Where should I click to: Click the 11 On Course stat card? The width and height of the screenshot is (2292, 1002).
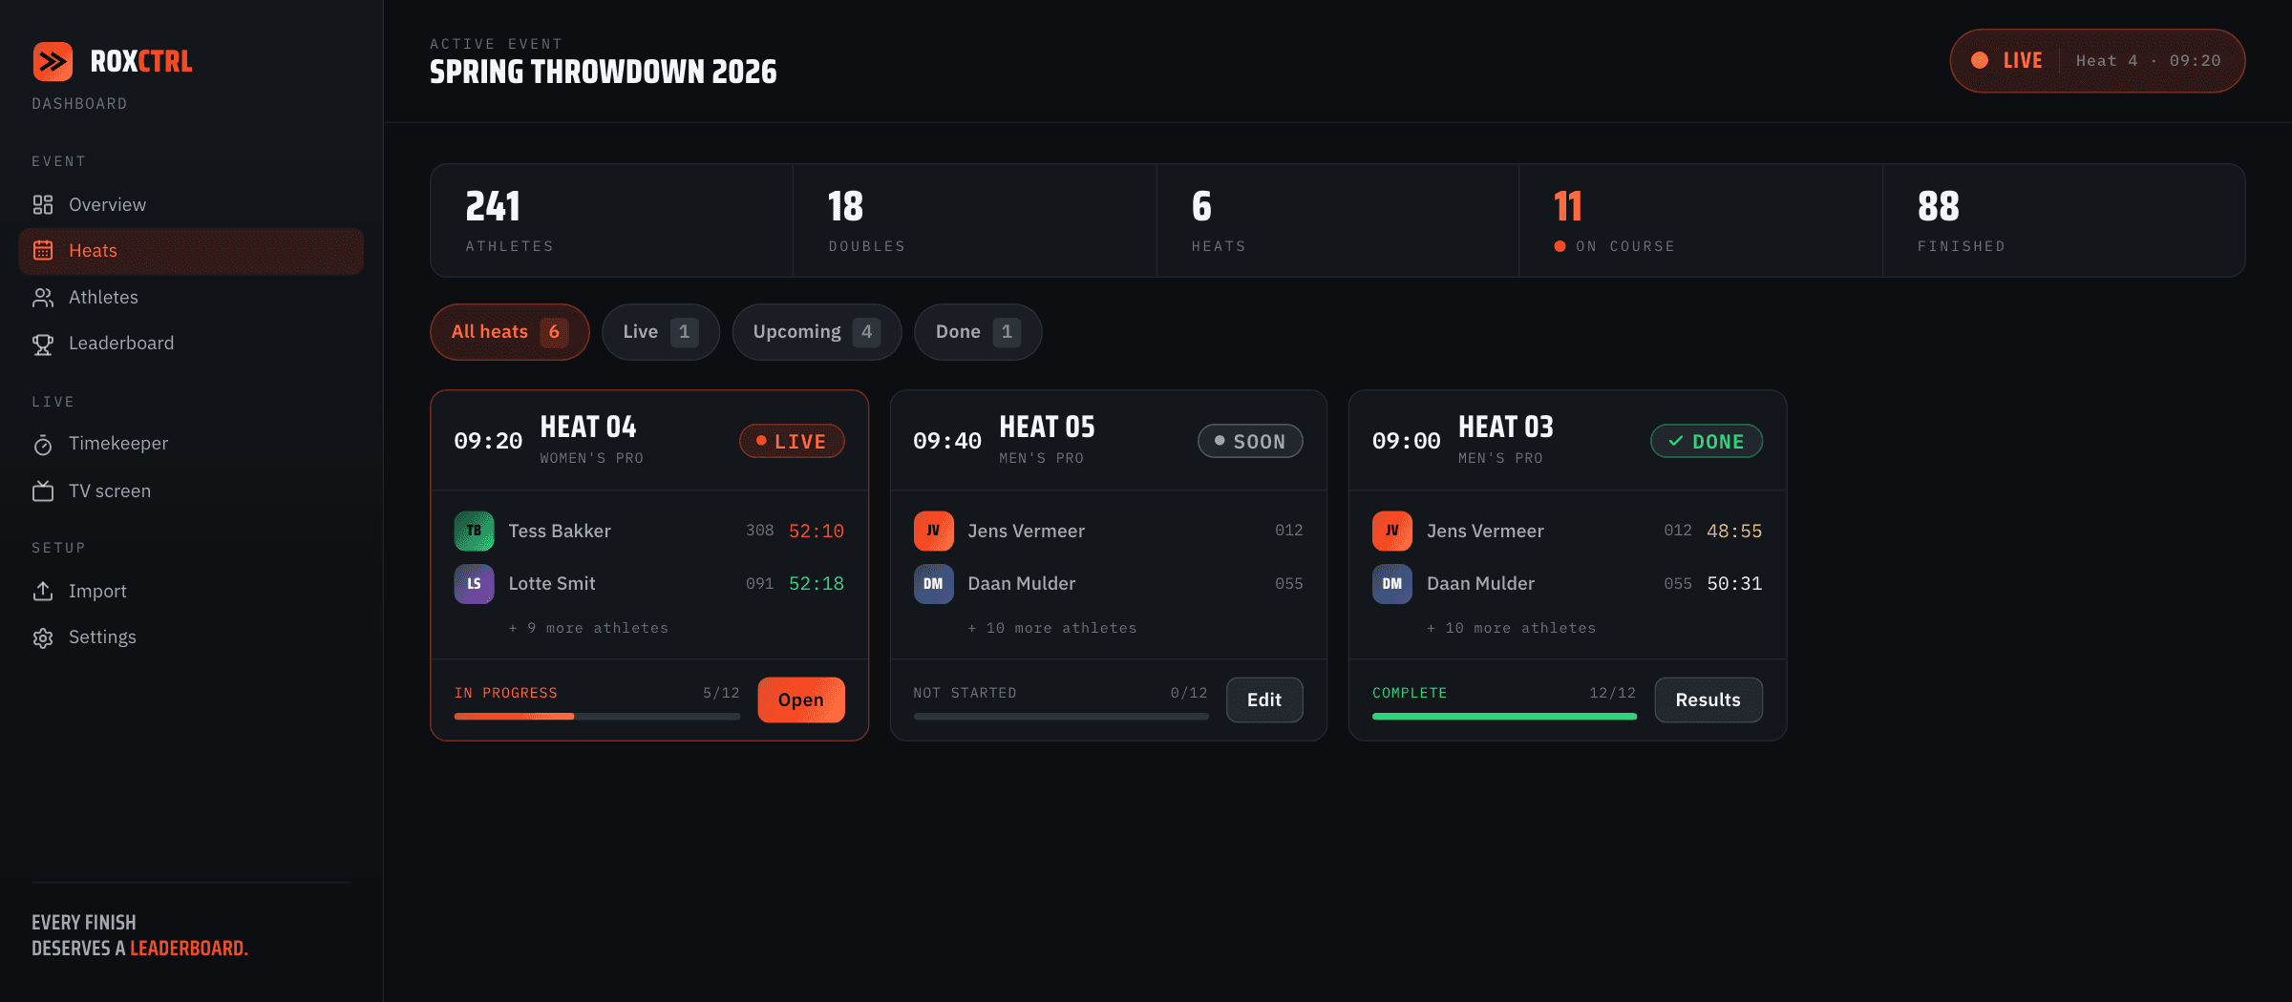pyautogui.click(x=1701, y=220)
